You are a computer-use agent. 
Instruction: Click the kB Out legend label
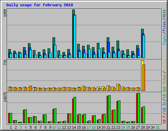(164, 92)
